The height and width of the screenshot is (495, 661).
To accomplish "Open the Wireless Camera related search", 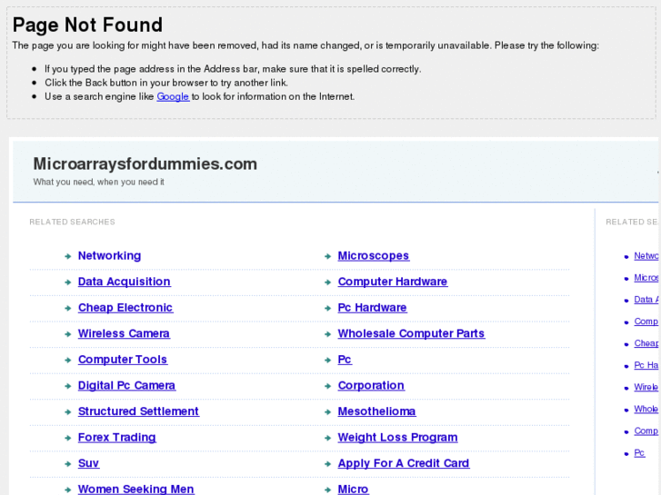I will tap(124, 333).
